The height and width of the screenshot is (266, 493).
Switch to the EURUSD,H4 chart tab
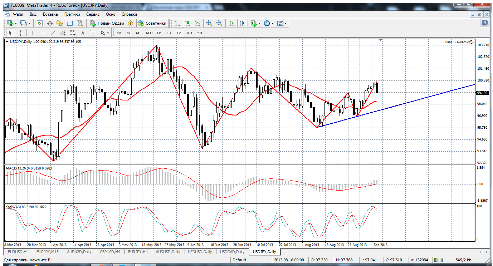point(19,252)
